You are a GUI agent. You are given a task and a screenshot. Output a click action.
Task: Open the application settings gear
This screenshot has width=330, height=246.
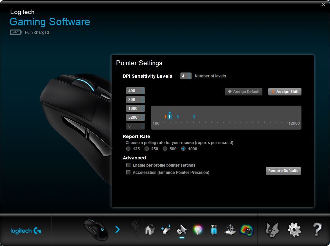[x=294, y=230]
